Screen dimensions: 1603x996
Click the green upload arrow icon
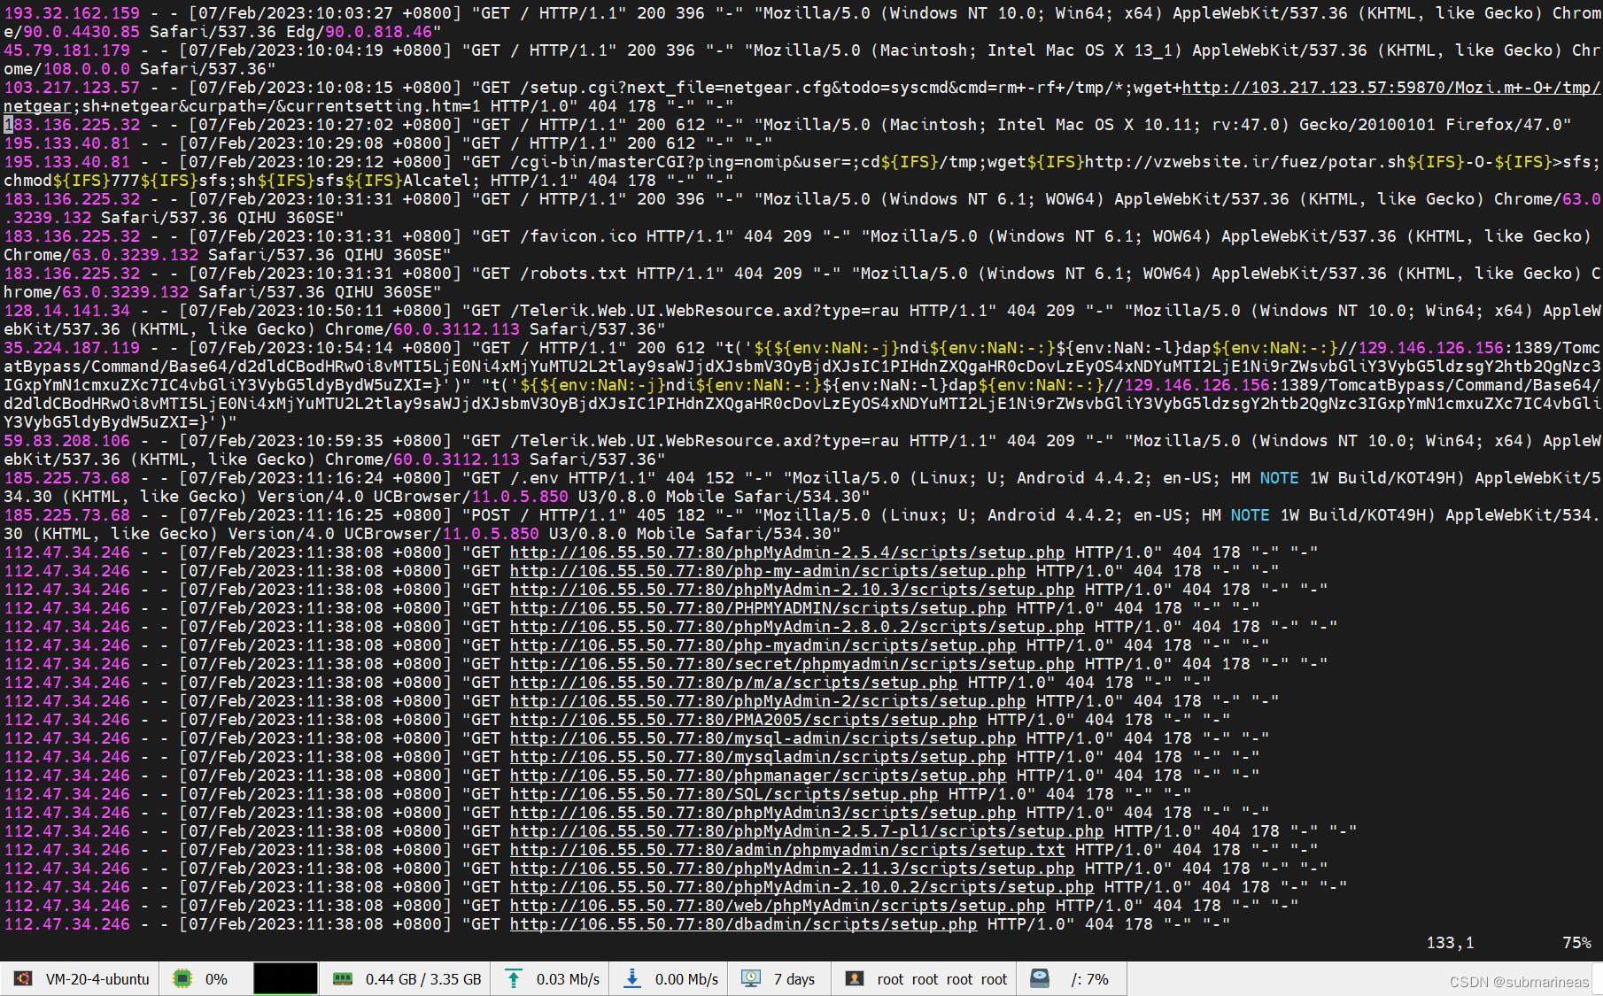click(x=513, y=978)
